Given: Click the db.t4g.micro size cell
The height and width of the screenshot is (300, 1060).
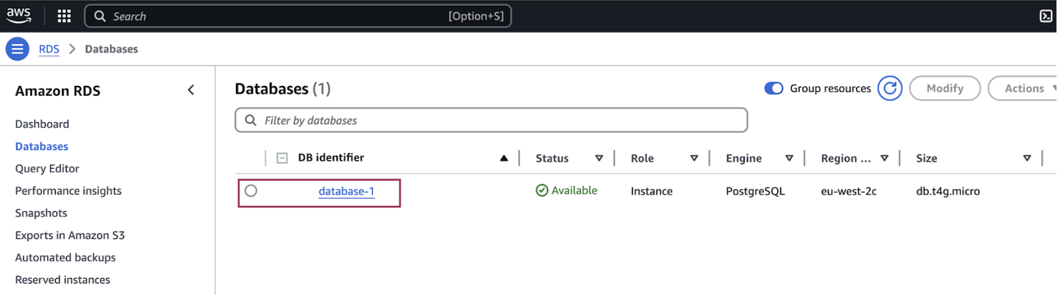Looking at the screenshot, I should tap(948, 191).
